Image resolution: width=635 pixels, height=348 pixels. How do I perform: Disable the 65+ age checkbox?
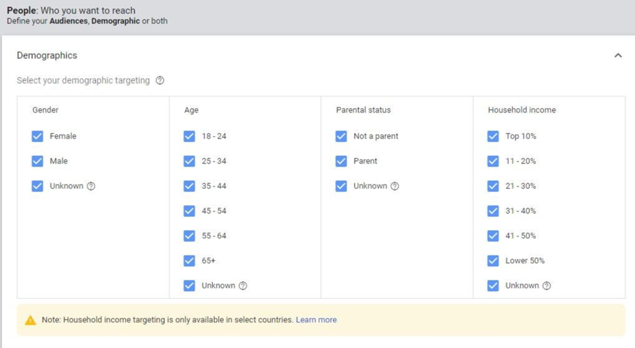tap(189, 261)
